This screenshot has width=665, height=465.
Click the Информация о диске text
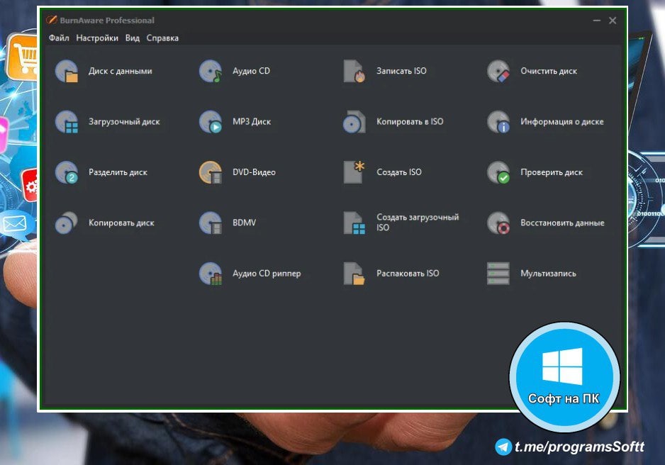coord(562,122)
